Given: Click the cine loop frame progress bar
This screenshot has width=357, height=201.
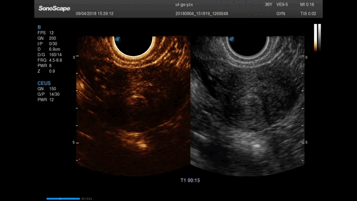Looking at the screenshot, I should (63, 199).
